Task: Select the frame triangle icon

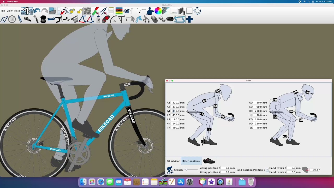Action: 4,19
